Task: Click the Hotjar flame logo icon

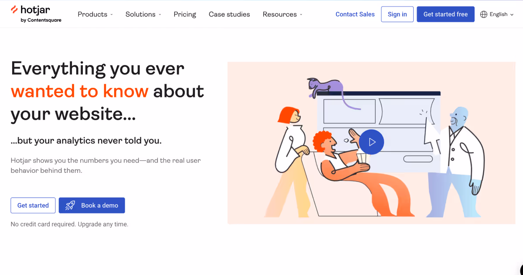Action: point(14,10)
